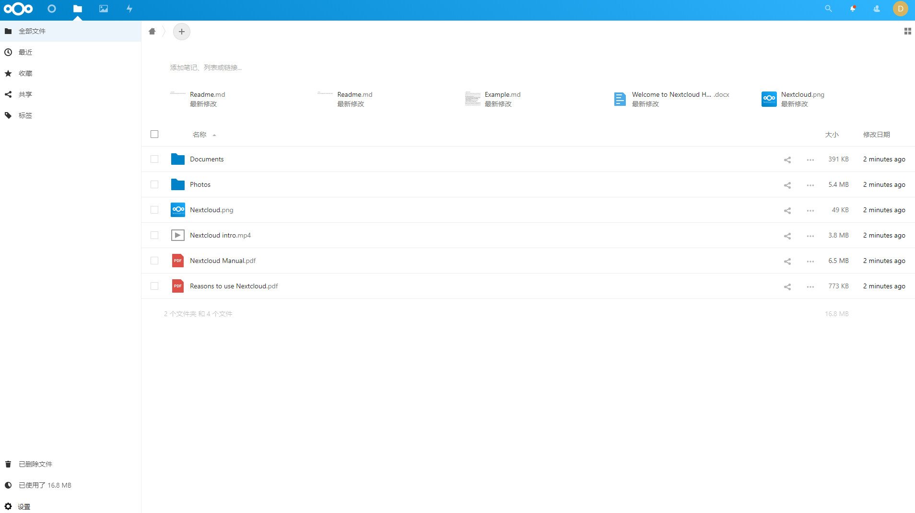Open the Documents folder name

207,159
